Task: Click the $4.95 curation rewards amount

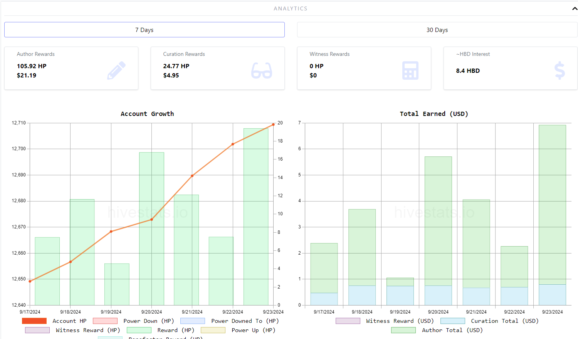Action: [171, 76]
